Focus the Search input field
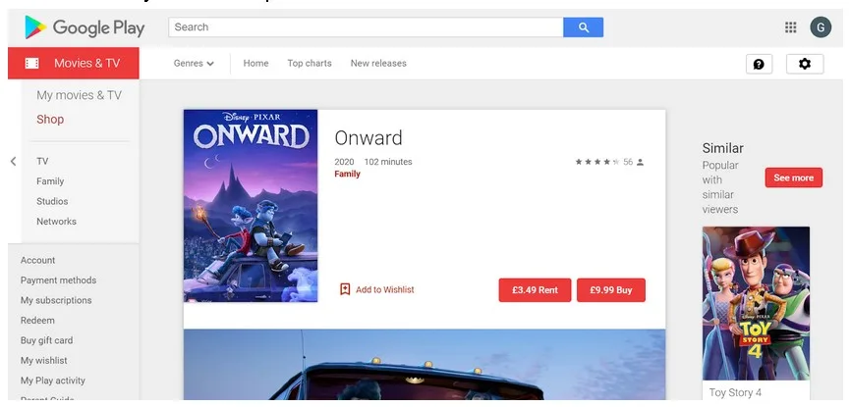Screen dimensions: 850x407 click(x=366, y=27)
